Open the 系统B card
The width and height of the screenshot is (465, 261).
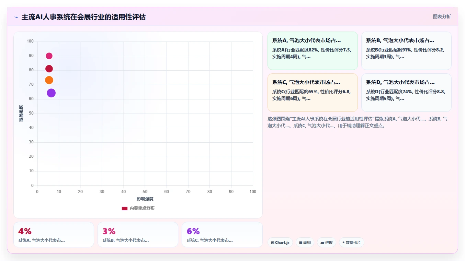(406, 51)
